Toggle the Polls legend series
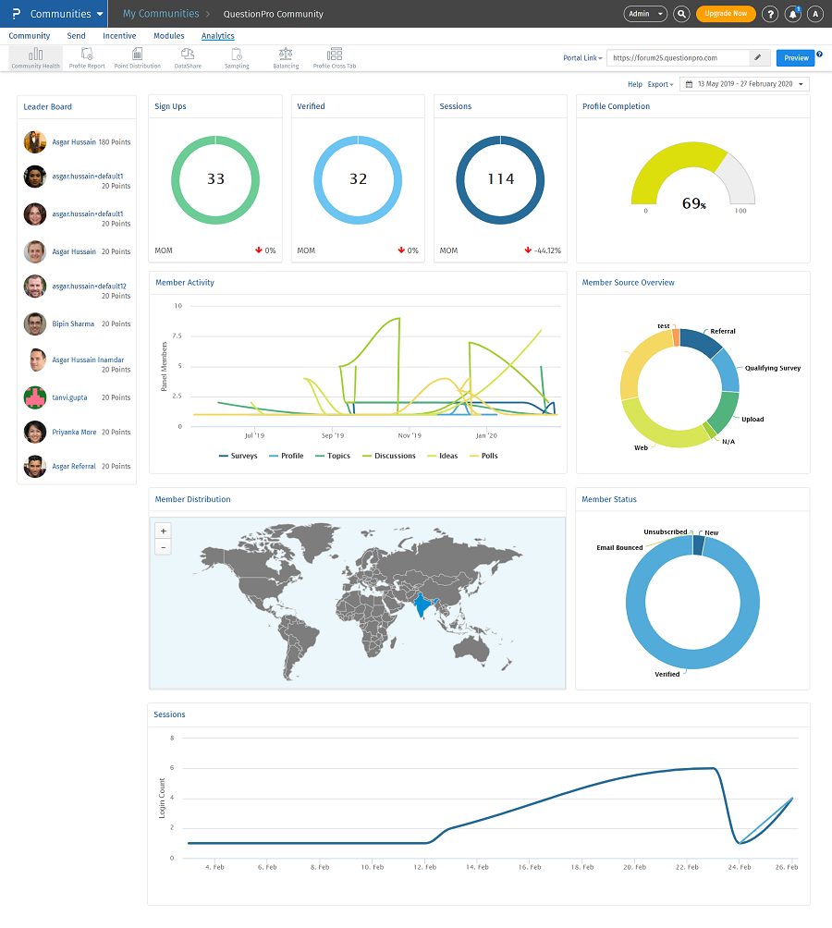 (483, 456)
